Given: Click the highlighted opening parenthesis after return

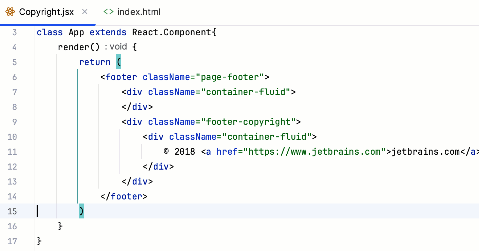Looking at the screenshot, I should click(x=119, y=62).
